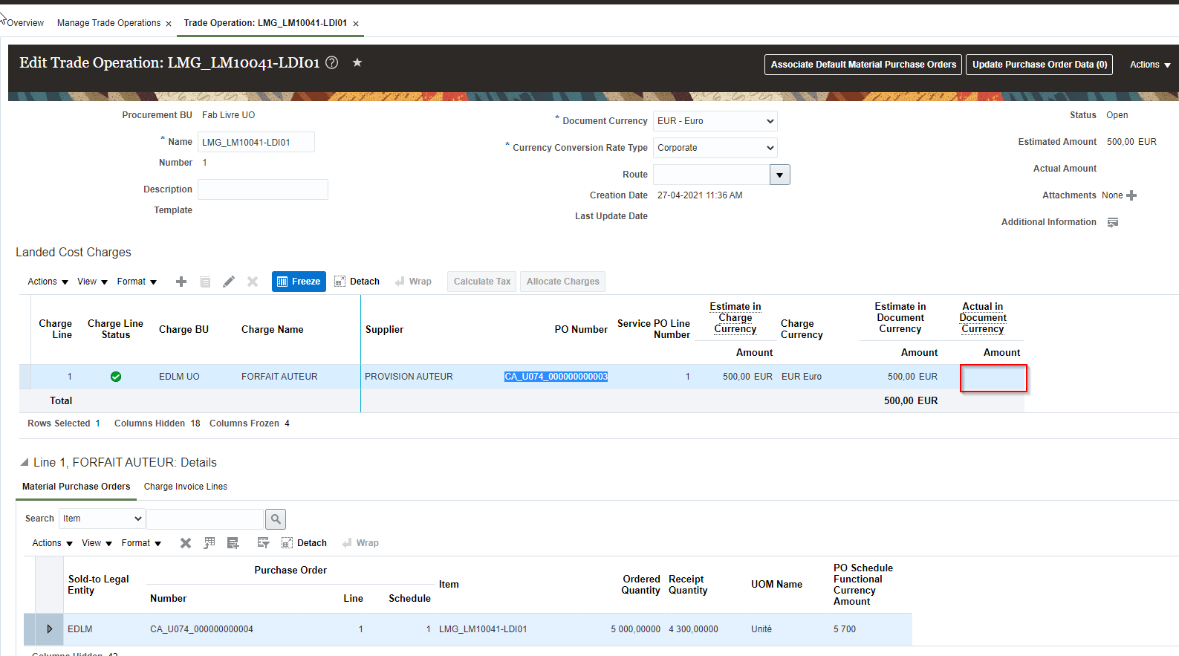Open purchase orders Format menu
This screenshot has width=1179, height=656.
[x=141, y=543]
